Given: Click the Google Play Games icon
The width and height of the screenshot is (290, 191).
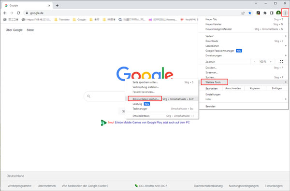Looking at the screenshot, I should [x=103, y=123].
